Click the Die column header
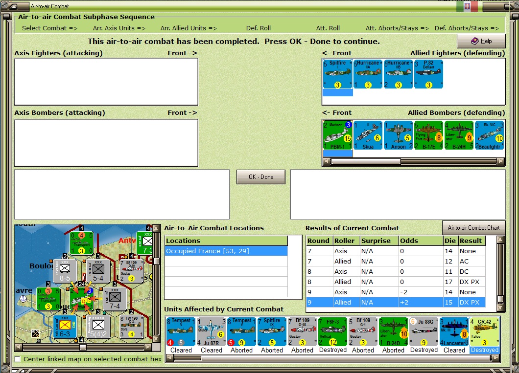Image resolution: width=519 pixels, height=373 pixels. coord(451,241)
